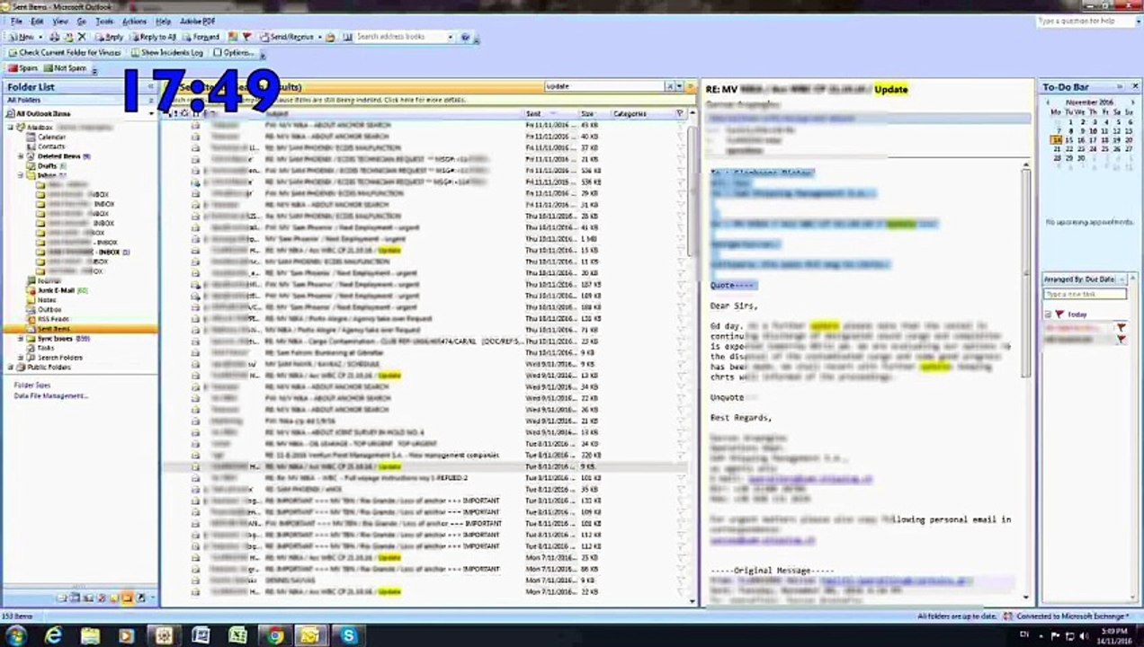Collapse the Folder List pane with the chevron

pyautogui.click(x=150, y=87)
